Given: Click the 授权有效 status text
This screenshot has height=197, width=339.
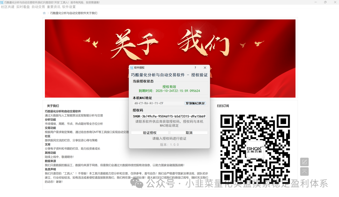Looking at the screenshot, I should [169, 87].
